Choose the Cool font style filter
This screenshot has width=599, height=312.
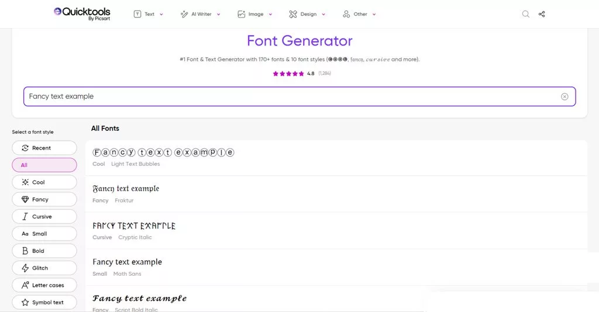tap(44, 182)
